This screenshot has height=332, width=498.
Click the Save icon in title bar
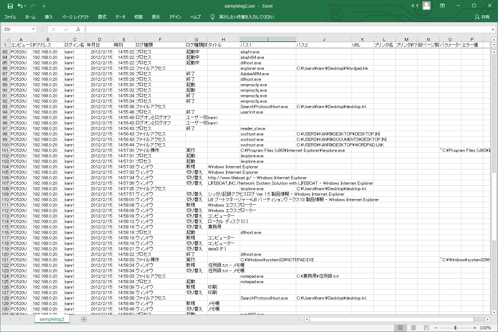point(10,6)
